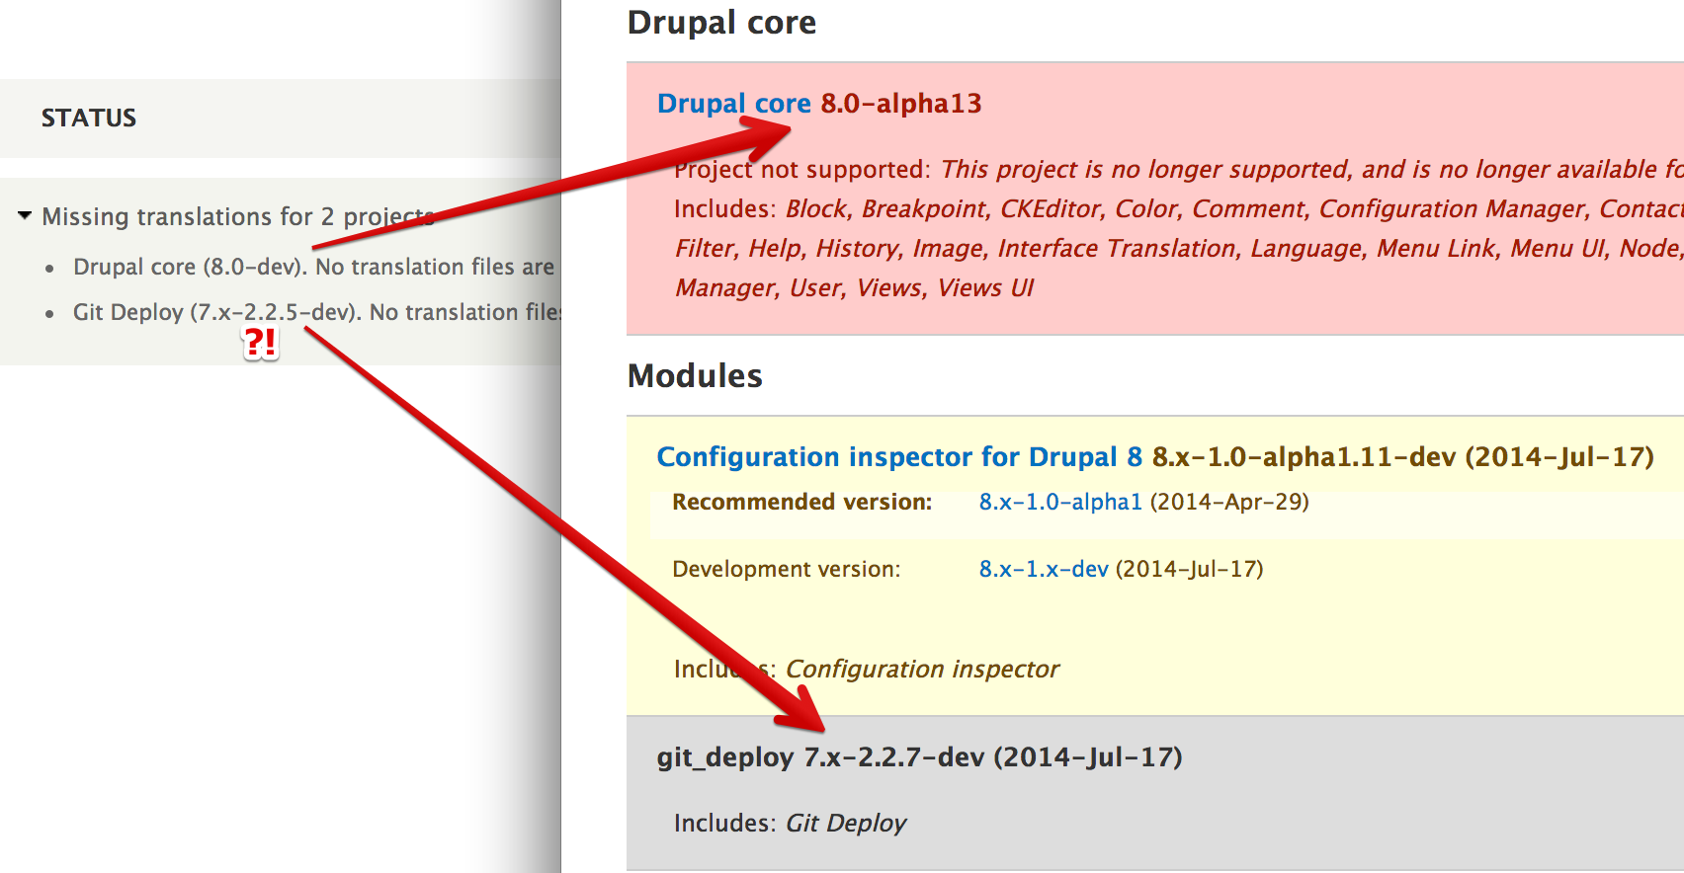Image resolution: width=1684 pixels, height=873 pixels.
Task: Collapse the Missing translations disclosure triangle
Action: point(25,215)
